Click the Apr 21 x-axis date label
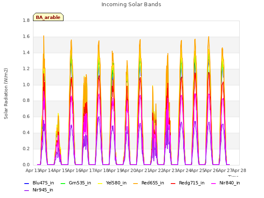This screenshot has height=198, width=264. [143, 170]
